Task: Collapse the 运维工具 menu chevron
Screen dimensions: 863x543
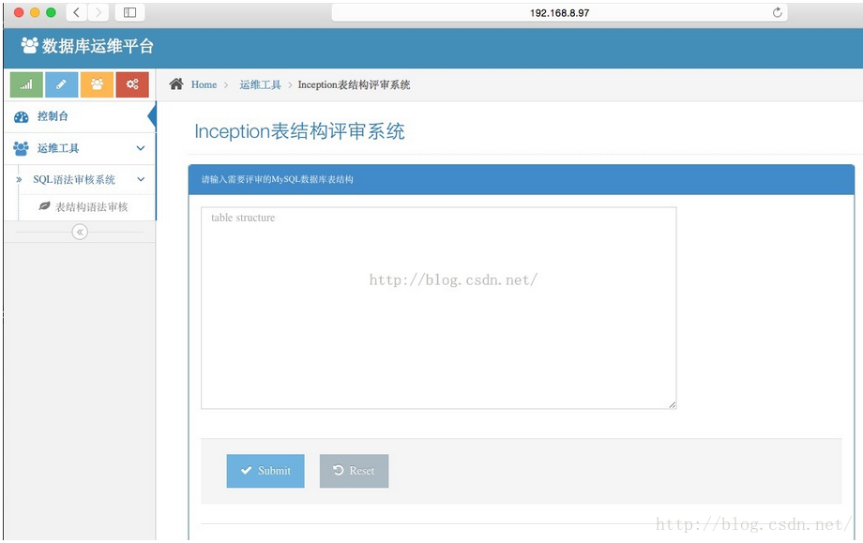Action: pyautogui.click(x=141, y=148)
